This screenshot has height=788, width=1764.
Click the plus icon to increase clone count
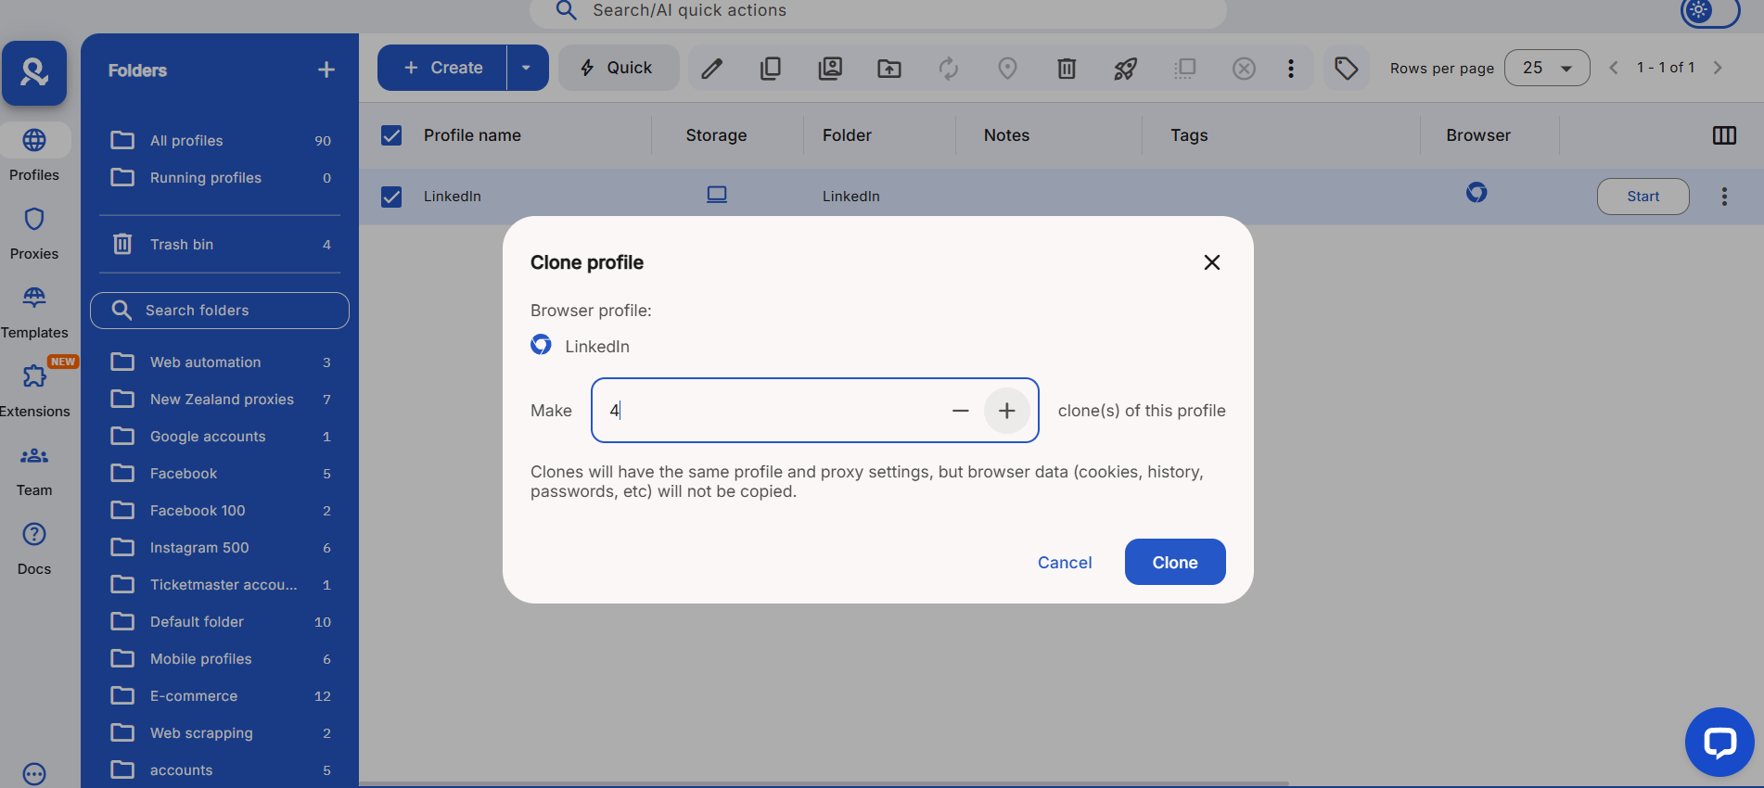coord(1006,411)
